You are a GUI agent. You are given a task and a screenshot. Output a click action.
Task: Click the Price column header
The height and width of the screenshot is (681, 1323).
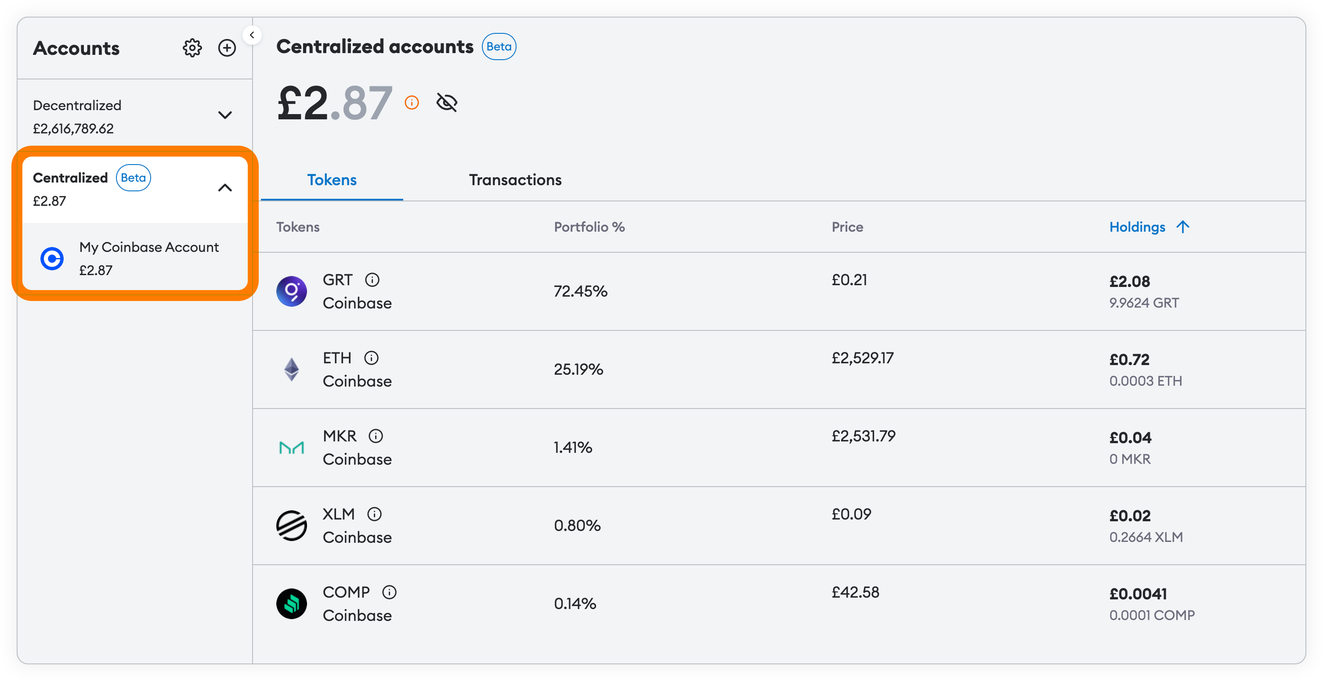pos(847,227)
